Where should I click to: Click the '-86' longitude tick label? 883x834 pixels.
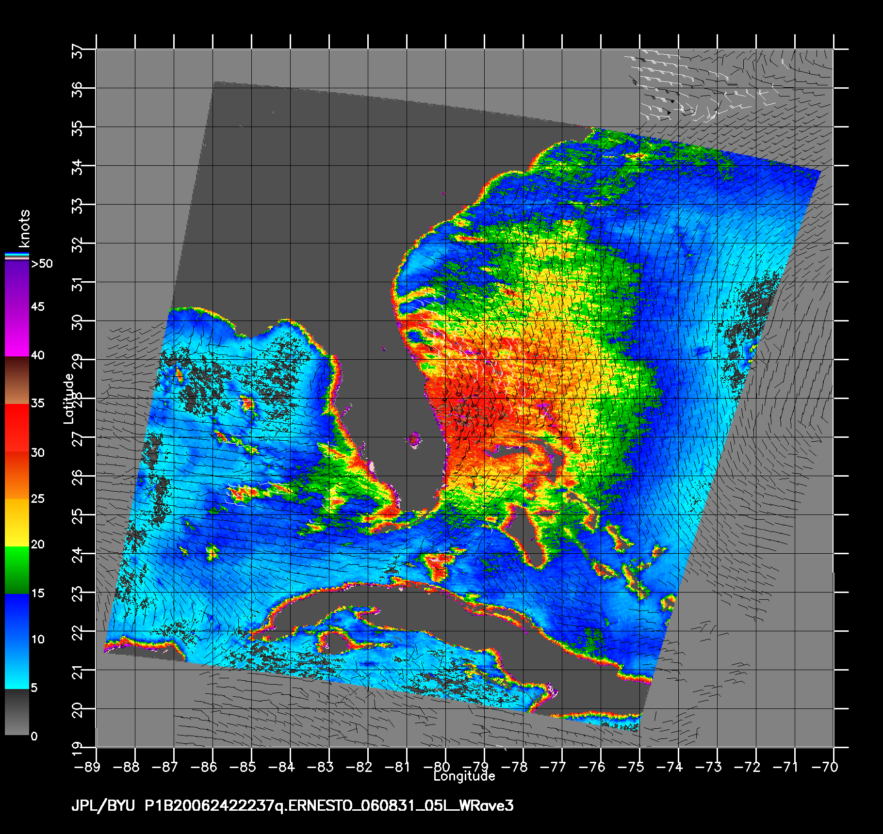203,767
